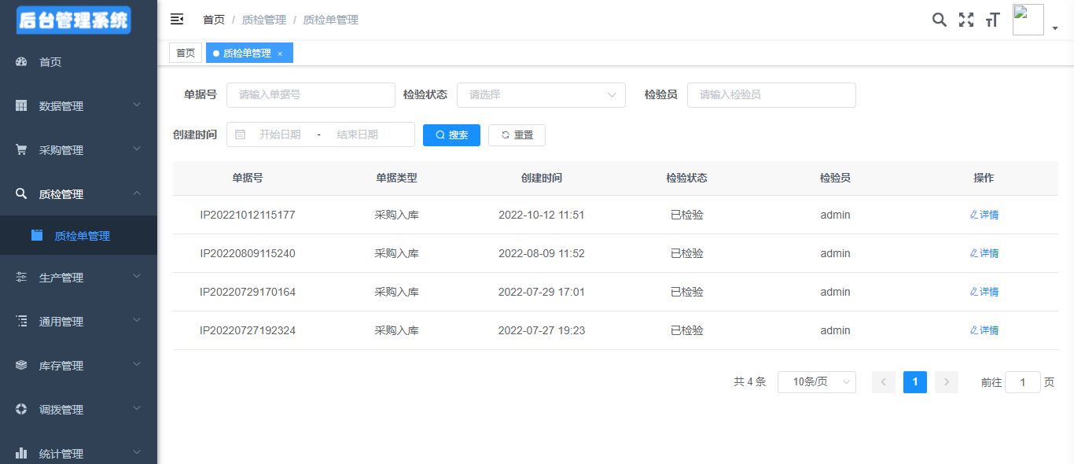Open the header search magnifier icon
The width and height of the screenshot is (1074, 464).
coord(939,20)
